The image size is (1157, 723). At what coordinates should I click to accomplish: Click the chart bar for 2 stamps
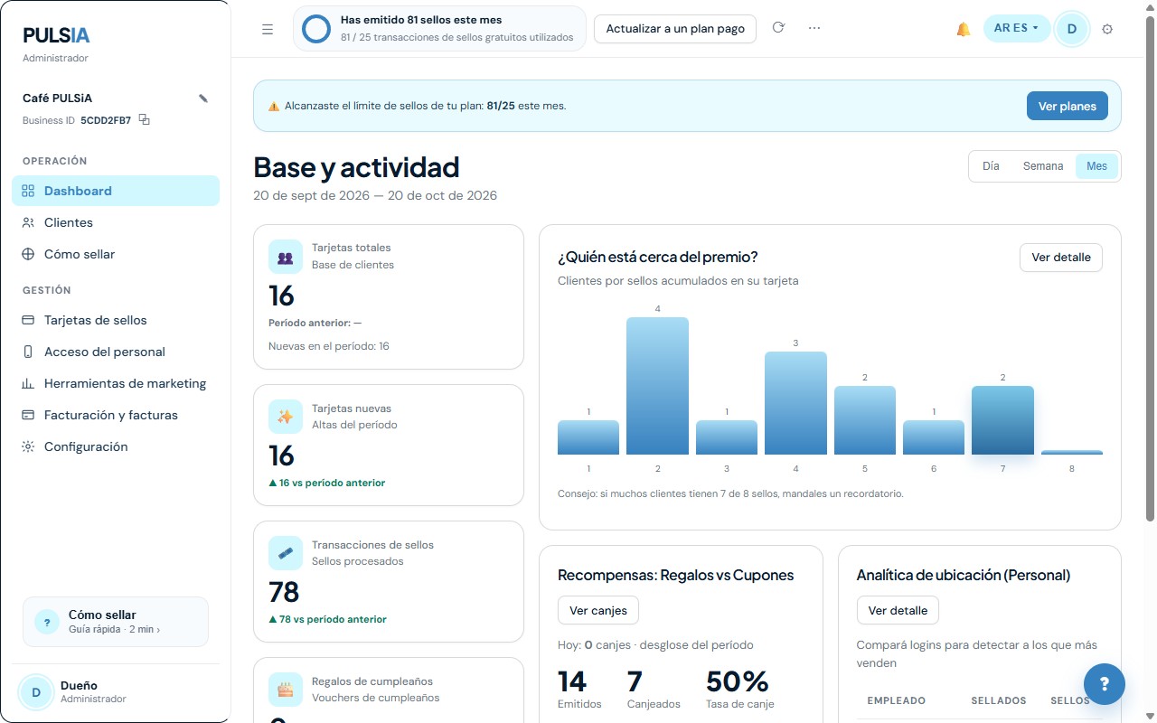(x=657, y=386)
